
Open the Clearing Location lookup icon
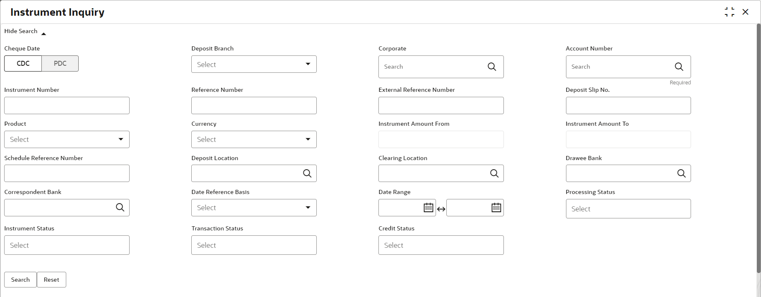pos(494,173)
